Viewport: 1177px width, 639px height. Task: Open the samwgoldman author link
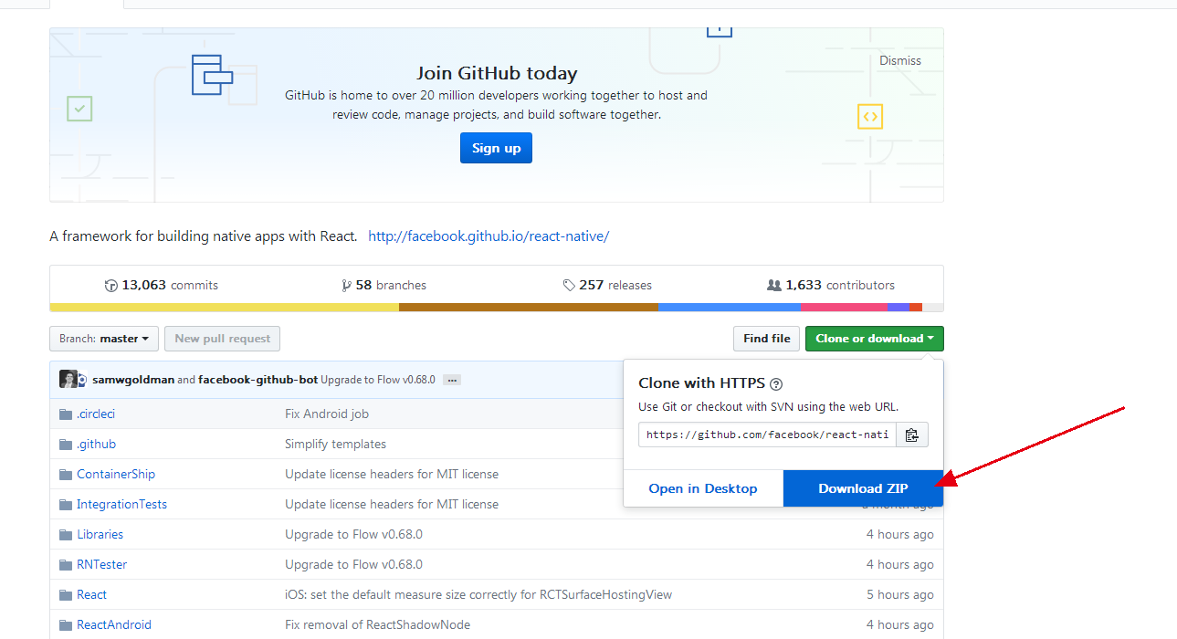click(133, 380)
